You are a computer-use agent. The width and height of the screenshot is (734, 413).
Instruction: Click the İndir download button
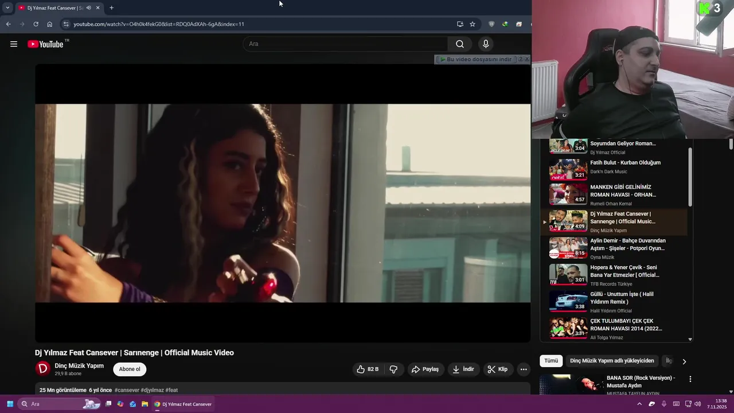pos(463,369)
